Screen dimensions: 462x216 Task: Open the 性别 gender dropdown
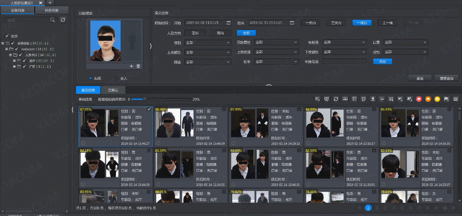[x=207, y=43]
